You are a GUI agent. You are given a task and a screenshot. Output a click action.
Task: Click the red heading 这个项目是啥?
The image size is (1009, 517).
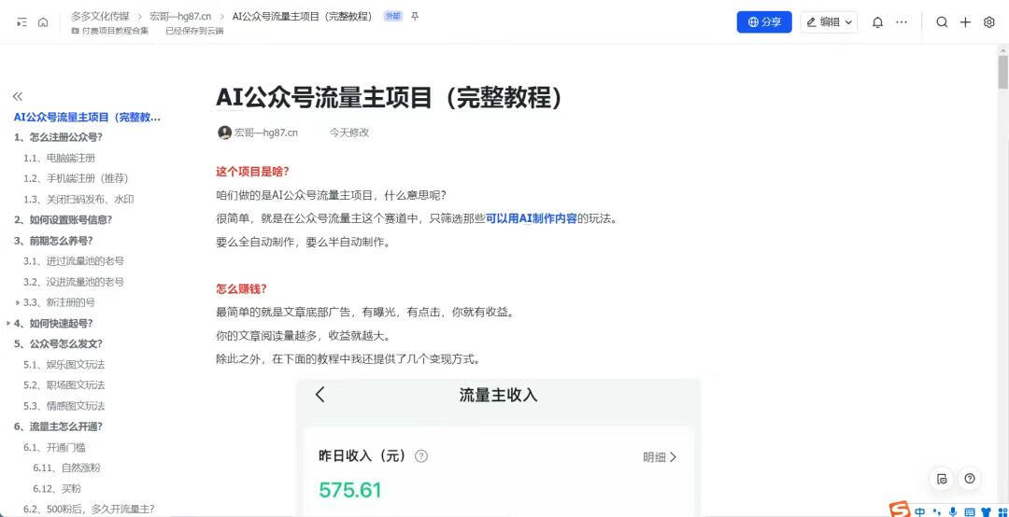[252, 172]
